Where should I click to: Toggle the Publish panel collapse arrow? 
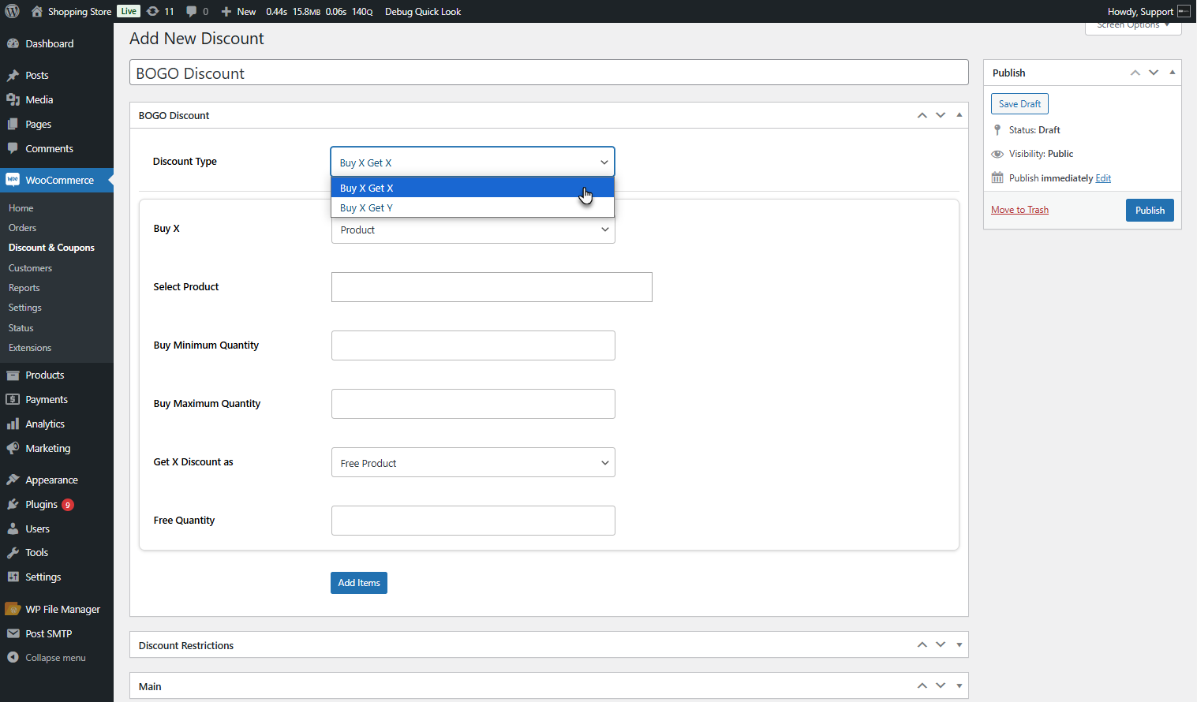point(1173,73)
